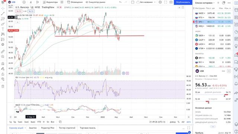
Task: Remove drawings with trash icon
Action: tap(3, 86)
